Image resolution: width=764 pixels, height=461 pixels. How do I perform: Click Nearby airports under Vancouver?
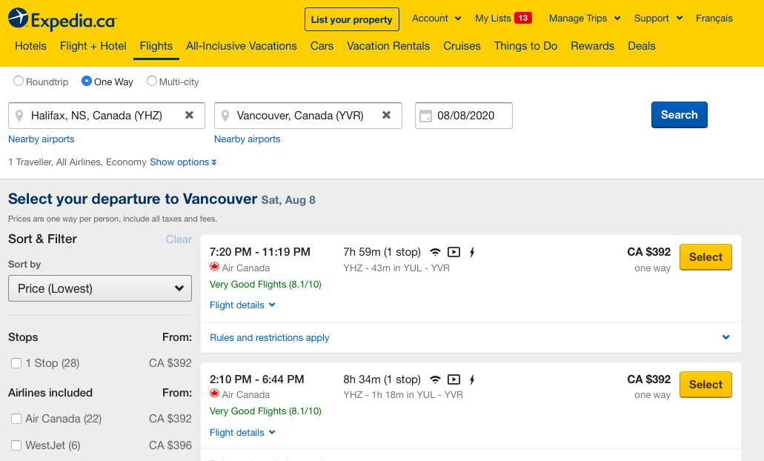click(247, 139)
